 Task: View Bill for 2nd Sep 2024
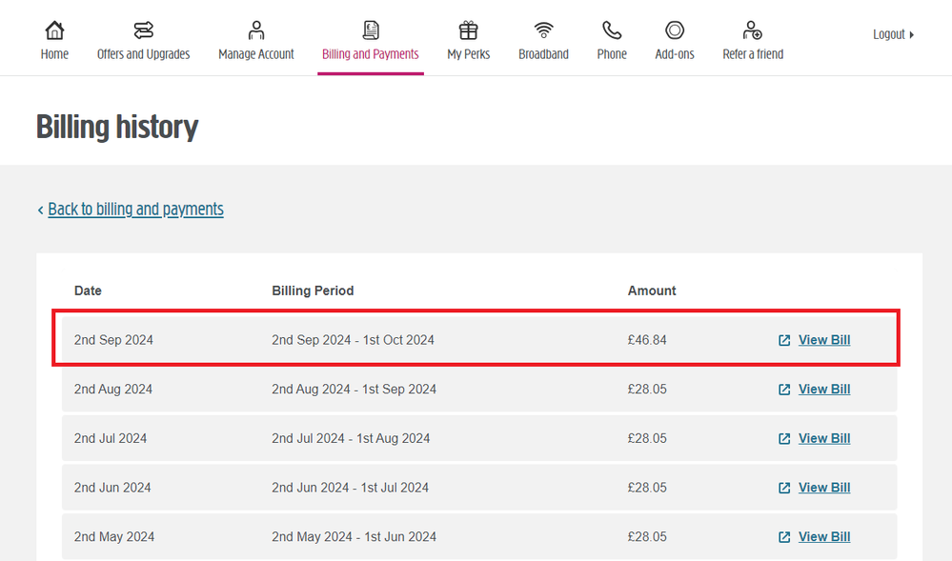(823, 340)
